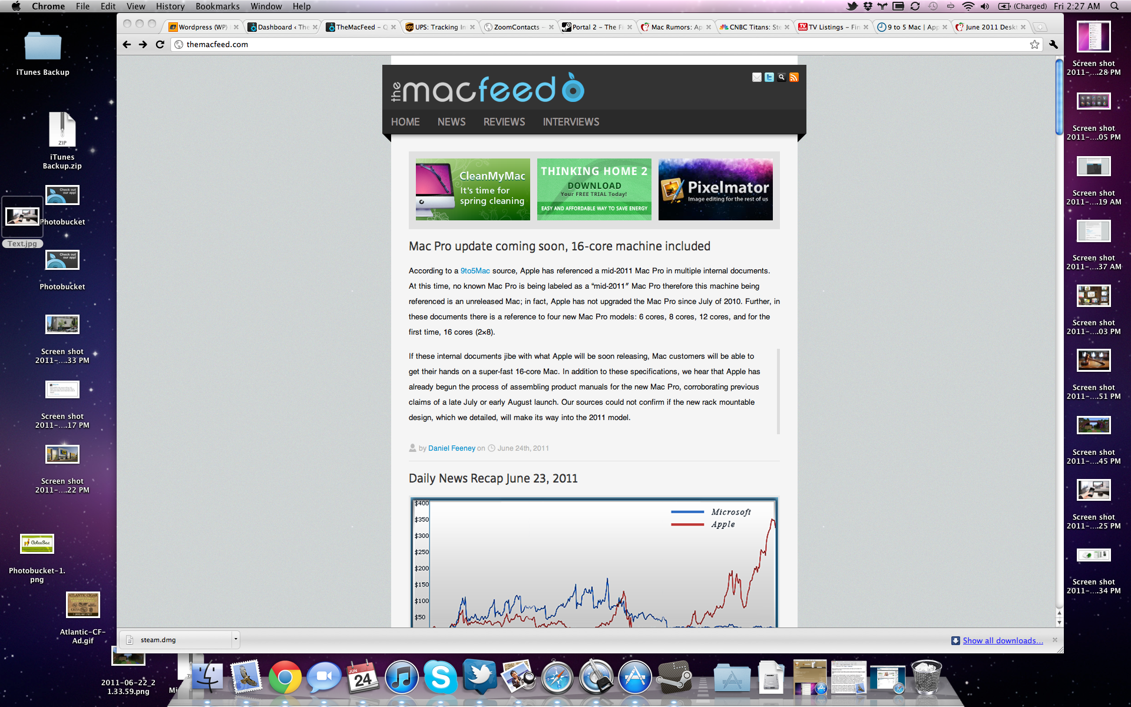Open a new tab with the plus button
The width and height of the screenshot is (1131, 707).
1040,27
